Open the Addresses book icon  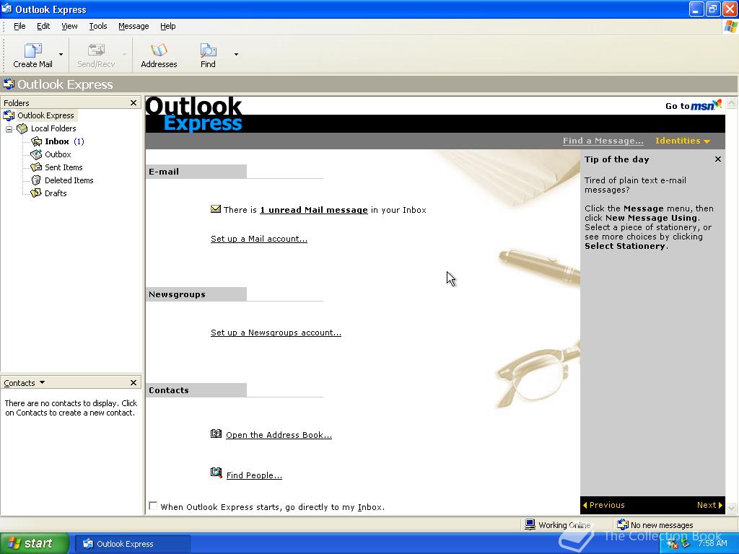(x=159, y=50)
